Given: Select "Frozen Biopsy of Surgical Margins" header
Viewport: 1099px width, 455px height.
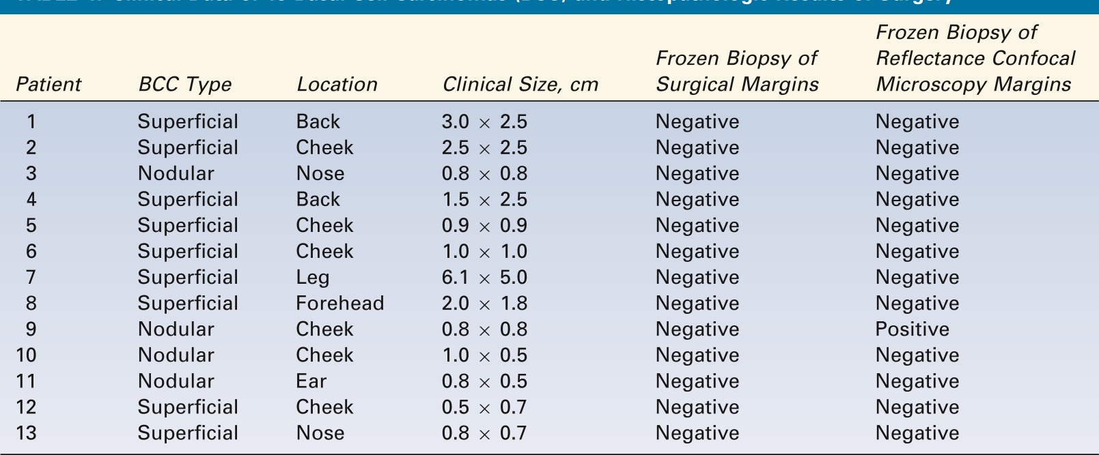Looking at the screenshot, I should [737, 72].
